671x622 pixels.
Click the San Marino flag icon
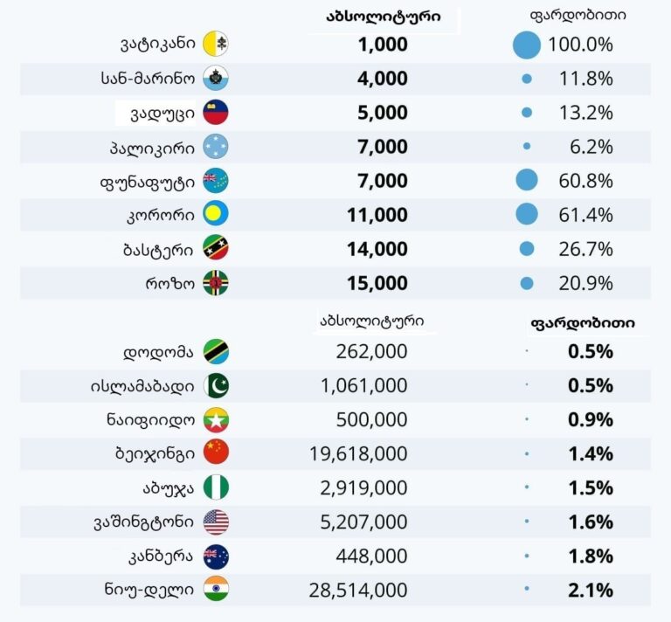click(215, 79)
